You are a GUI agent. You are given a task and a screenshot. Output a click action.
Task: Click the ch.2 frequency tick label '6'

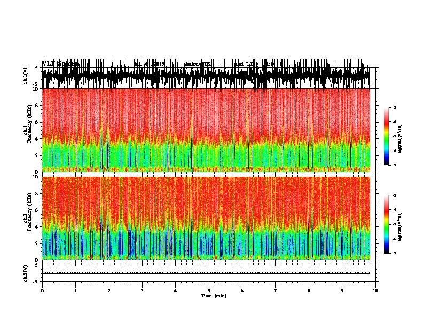pos(37,210)
